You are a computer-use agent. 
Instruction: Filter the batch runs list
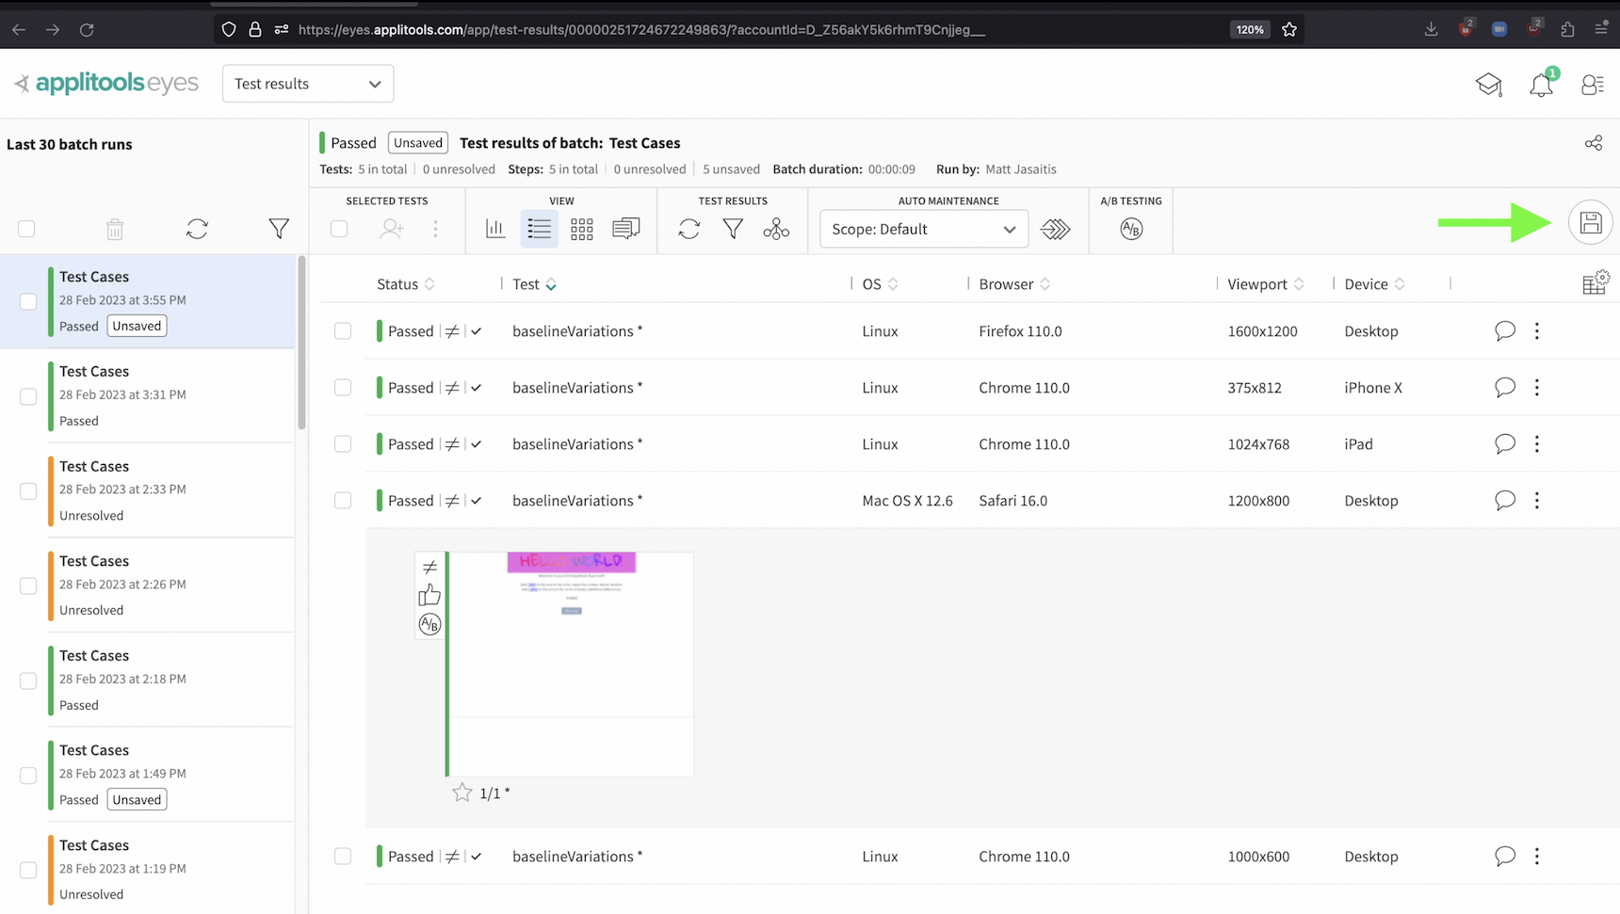[x=279, y=229]
